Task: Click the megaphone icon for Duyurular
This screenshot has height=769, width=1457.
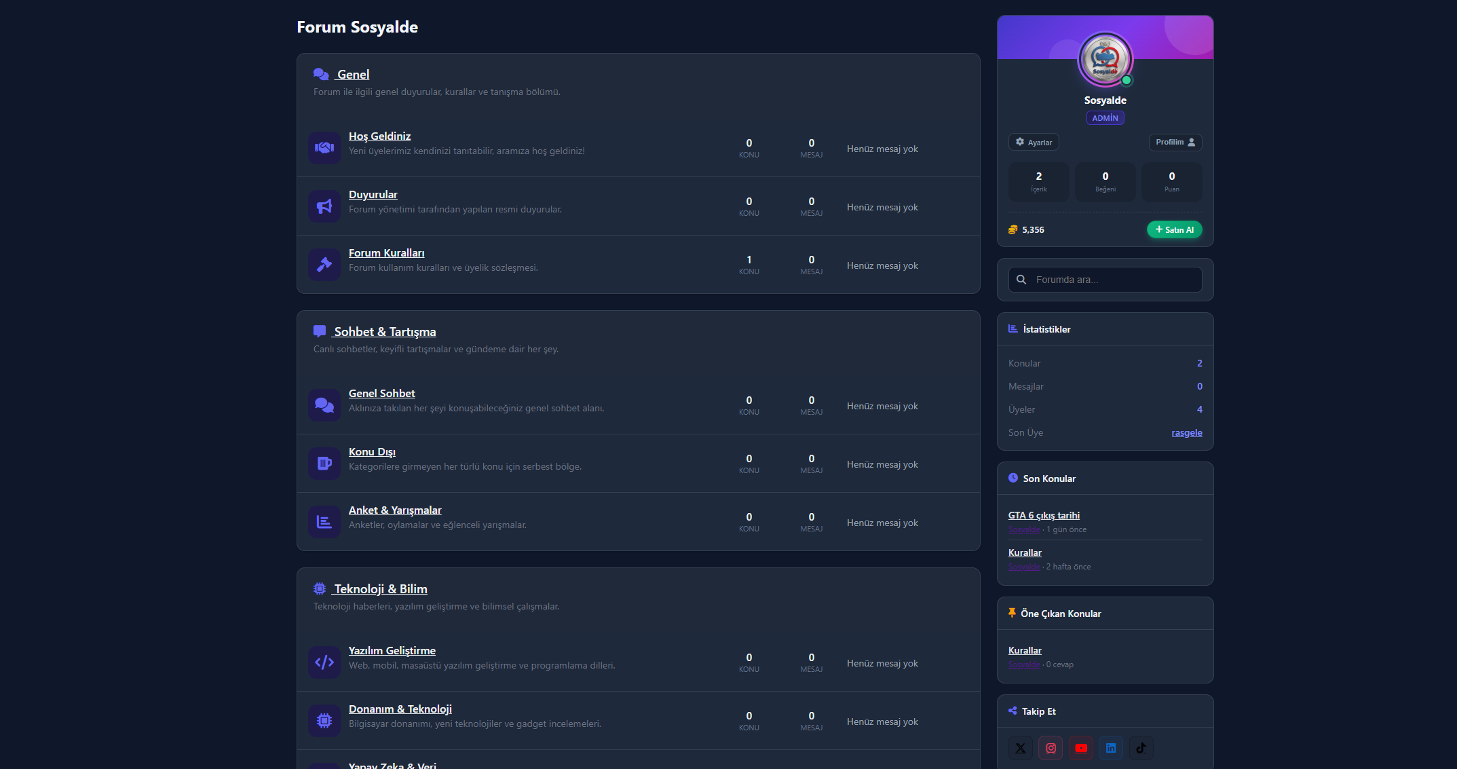Action: tap(324, 206)
